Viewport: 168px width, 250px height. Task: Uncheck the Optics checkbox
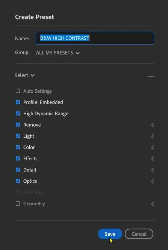18,181
